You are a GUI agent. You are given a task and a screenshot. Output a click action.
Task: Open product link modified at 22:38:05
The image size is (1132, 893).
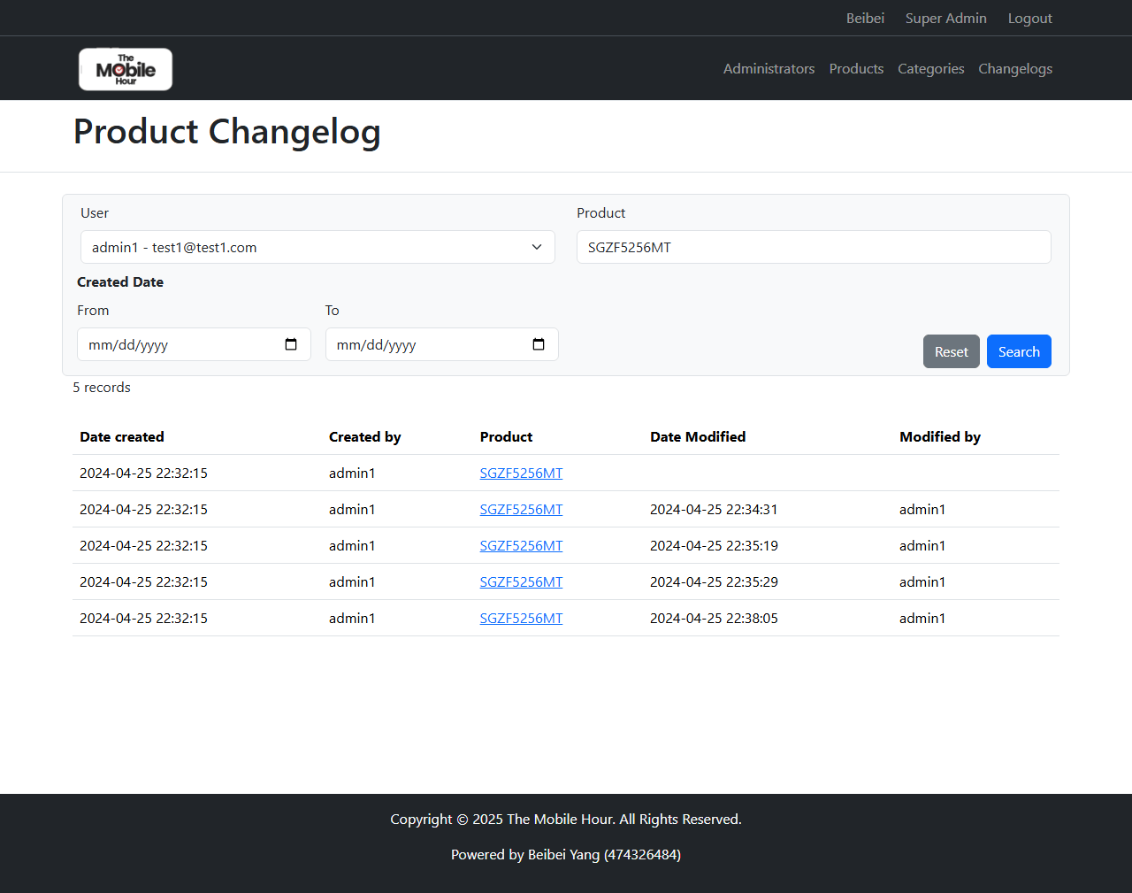[x=521, y=619]
